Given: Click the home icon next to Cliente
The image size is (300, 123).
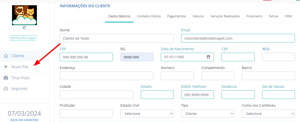Looking at the screenshot, I should [6, 56].
